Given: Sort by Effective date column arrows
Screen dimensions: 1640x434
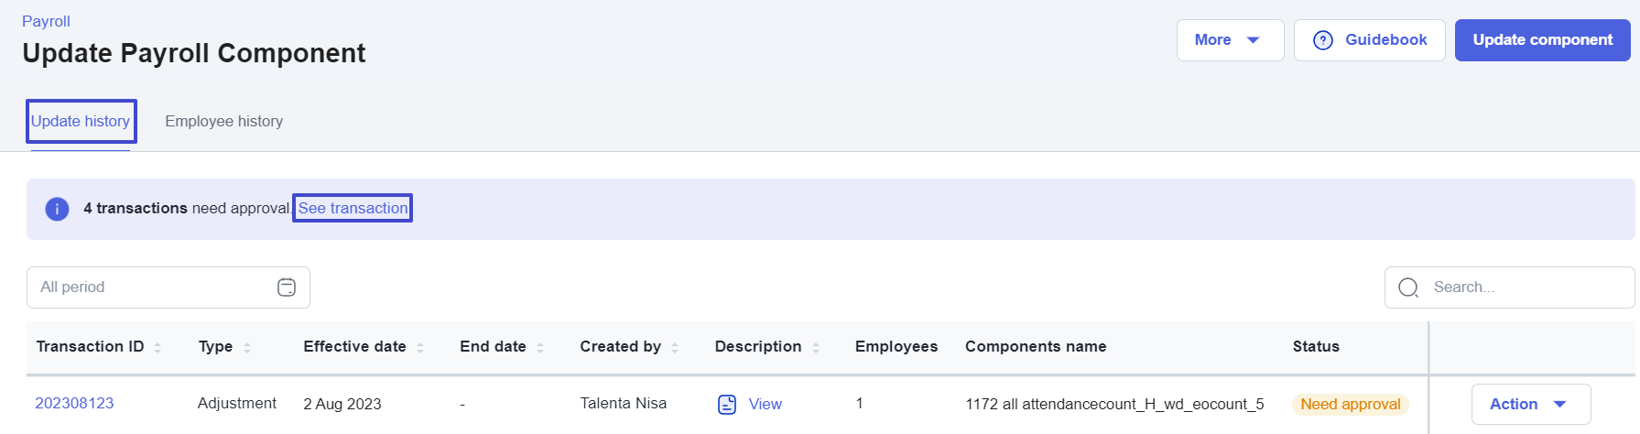Looking at the screenshot, I should [420, 347].
